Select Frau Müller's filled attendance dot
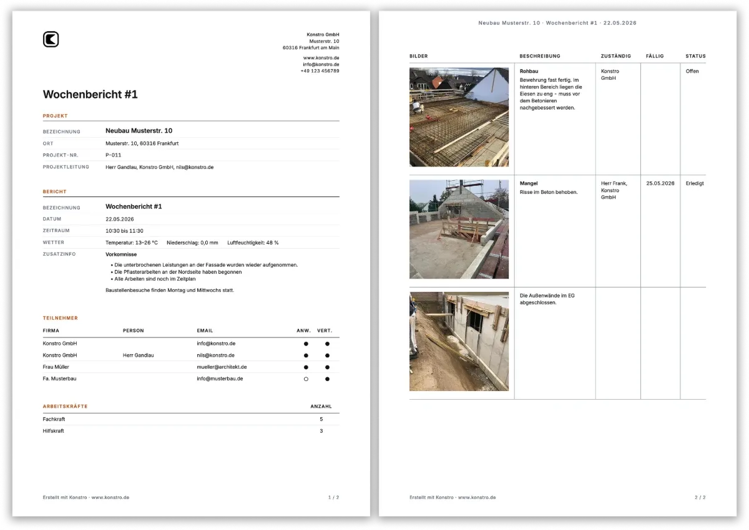The height and width of the screenshot is (530, 749). (x=306, y=367)
